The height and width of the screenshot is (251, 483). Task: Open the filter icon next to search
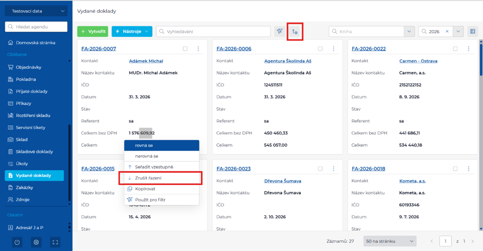pos(280,32)
